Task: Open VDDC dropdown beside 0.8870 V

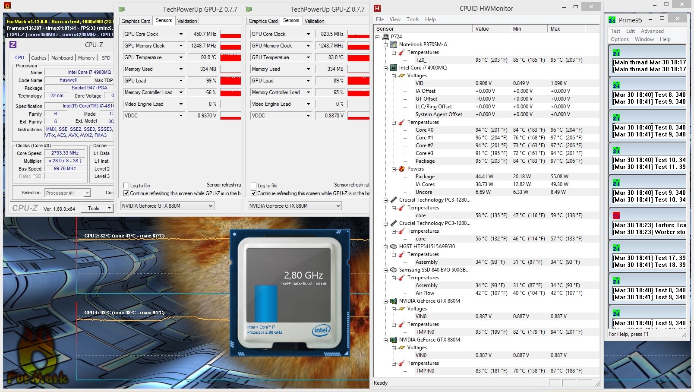Action: coord(308,116)
